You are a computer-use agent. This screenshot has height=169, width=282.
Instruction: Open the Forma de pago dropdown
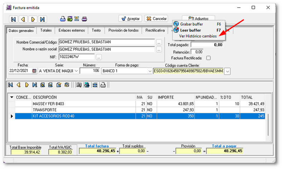150,71
